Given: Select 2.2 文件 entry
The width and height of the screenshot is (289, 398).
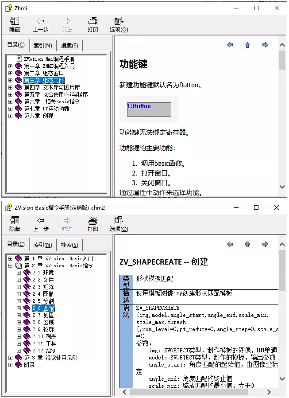Looking at the screenshot, I should point(43,280).
